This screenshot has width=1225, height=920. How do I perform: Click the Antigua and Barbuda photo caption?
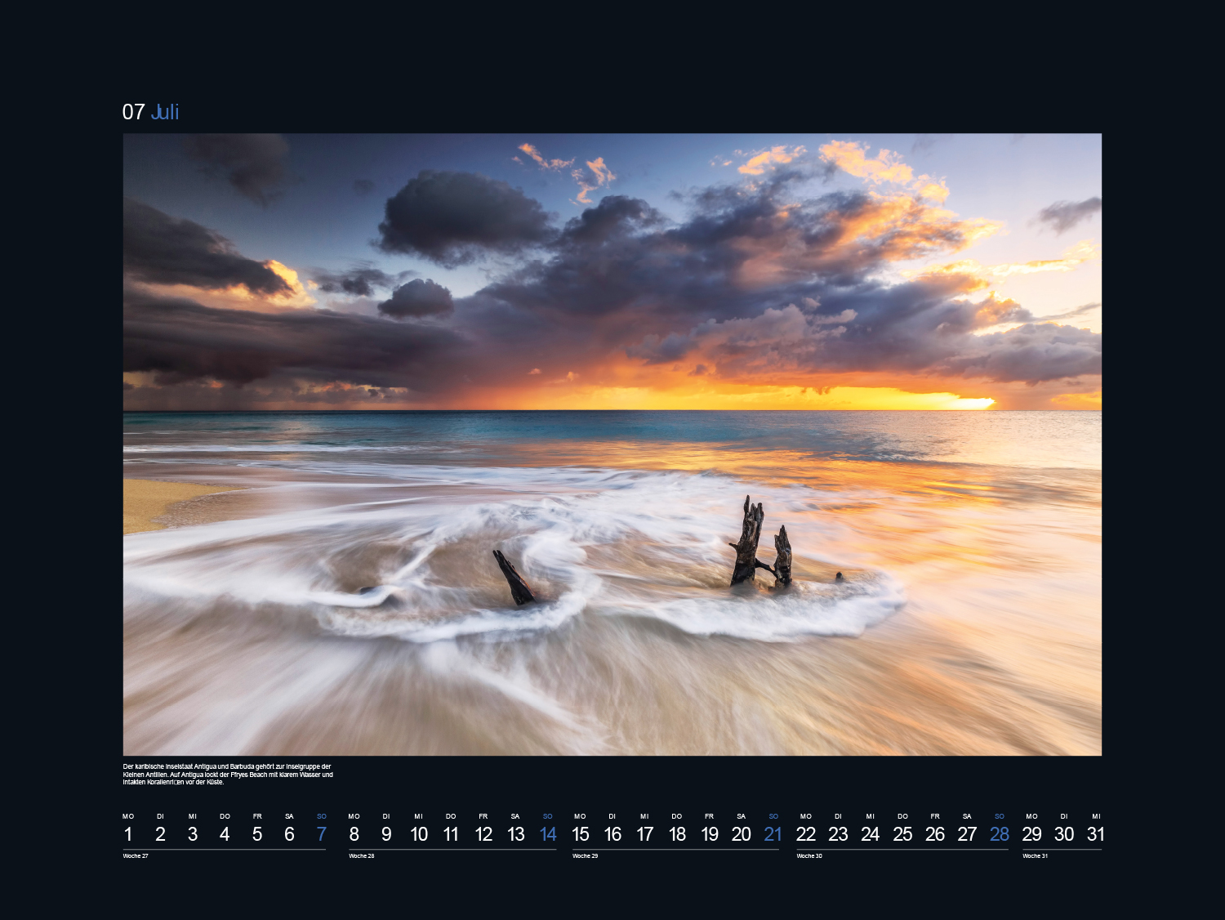228,775
